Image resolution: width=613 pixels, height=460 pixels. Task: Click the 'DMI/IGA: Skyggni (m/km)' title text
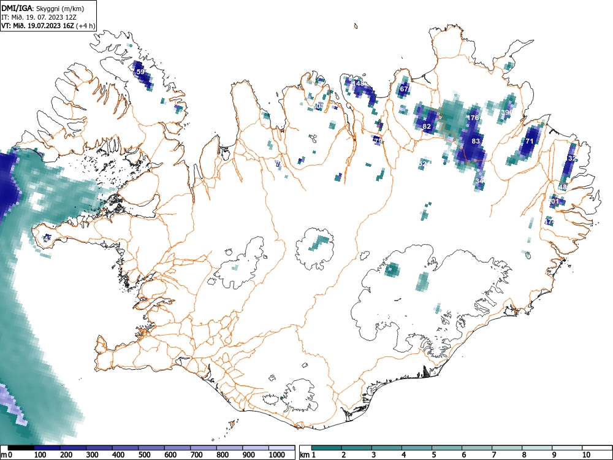point(43,8)
